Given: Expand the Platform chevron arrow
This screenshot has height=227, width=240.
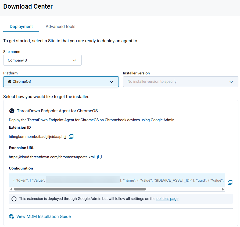Looking at the screenshot, I should point(112,82).
